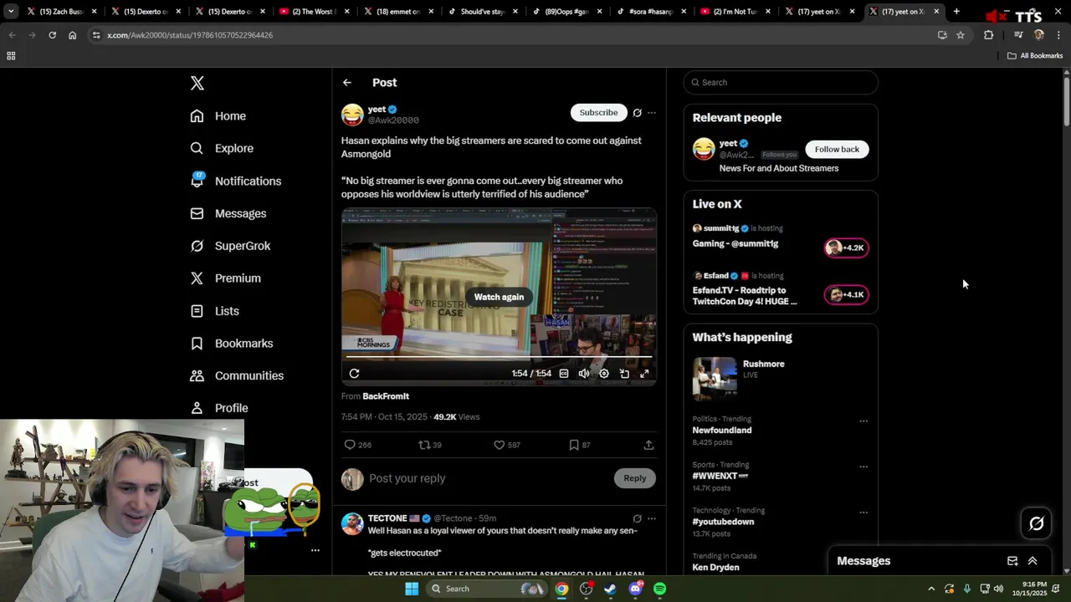Open video settings gear
This screenshot has width=1071, height=602.
[604, 374]
